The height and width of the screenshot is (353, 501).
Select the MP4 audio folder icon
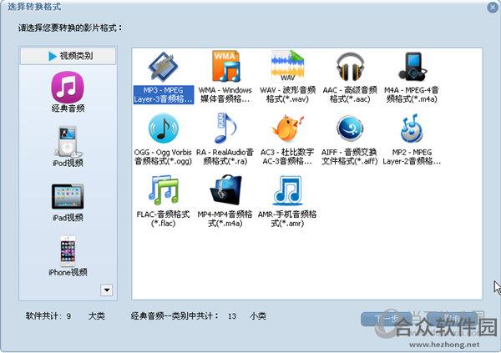(x=225, y=189)
